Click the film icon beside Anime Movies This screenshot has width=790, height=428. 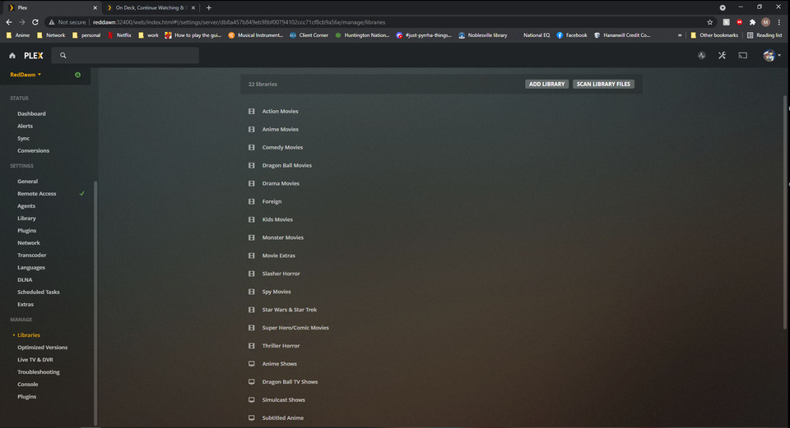point(252,129)
